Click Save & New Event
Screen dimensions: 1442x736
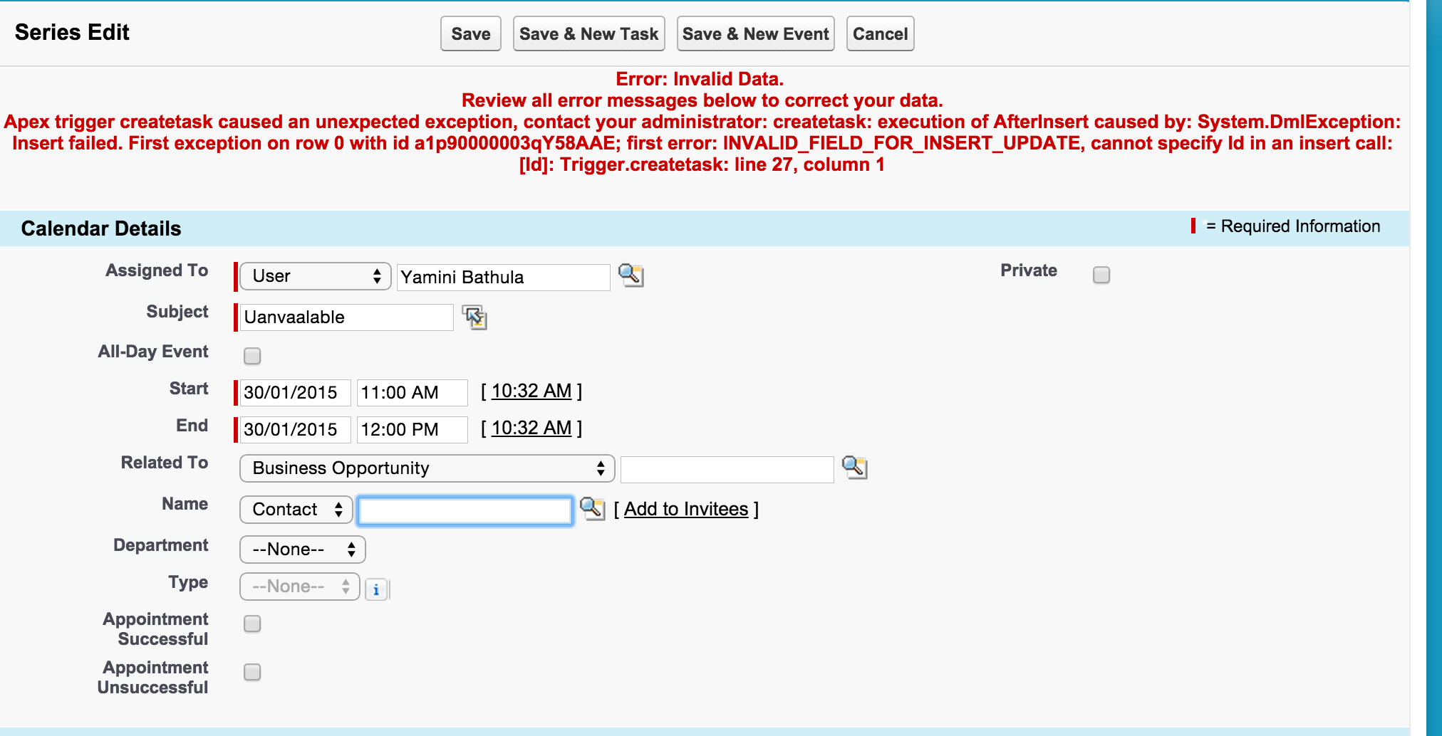(x=756, y=34)
